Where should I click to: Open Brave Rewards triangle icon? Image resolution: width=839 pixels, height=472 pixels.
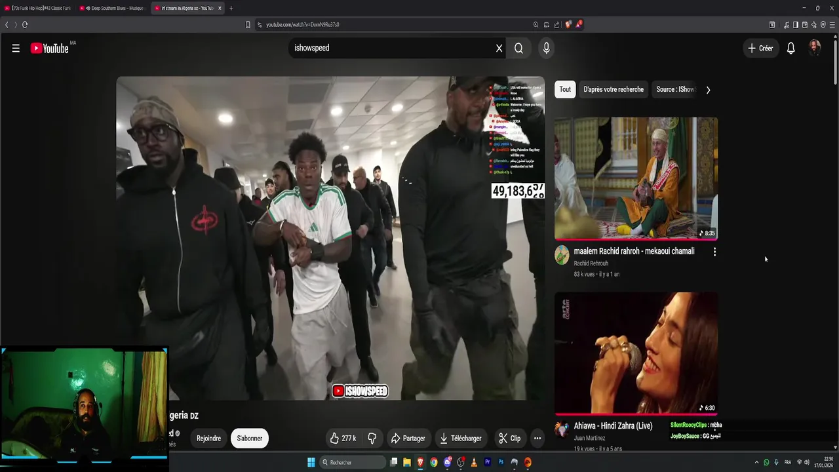579,24
